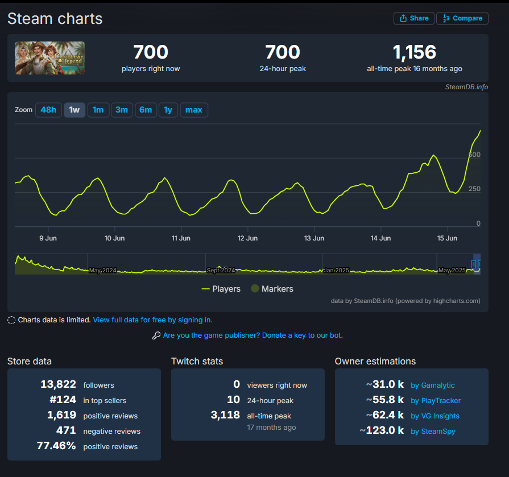Image resolution: width=509 pixels, height=477 pixels.
Task: Click the SteamDB.info credit text
Action: pyautogui.click(x=466, y=87)
